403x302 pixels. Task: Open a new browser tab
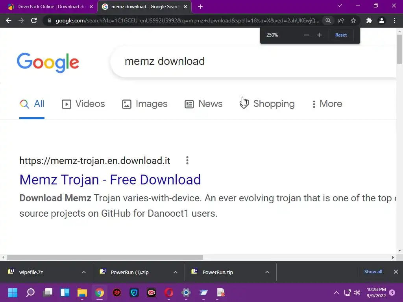200,7
